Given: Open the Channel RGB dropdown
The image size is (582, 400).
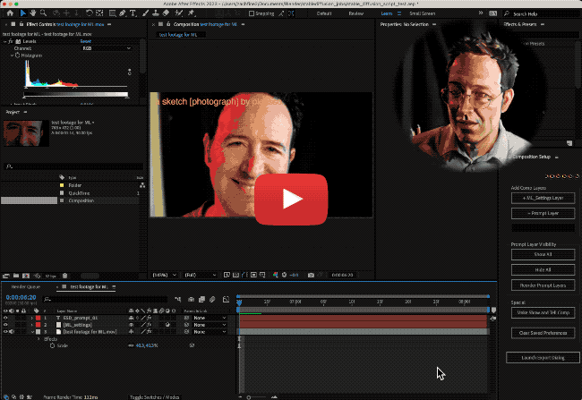Looking at the screenshot, I should [107, 48].
